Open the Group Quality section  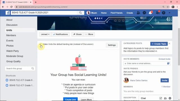point(13,61)
